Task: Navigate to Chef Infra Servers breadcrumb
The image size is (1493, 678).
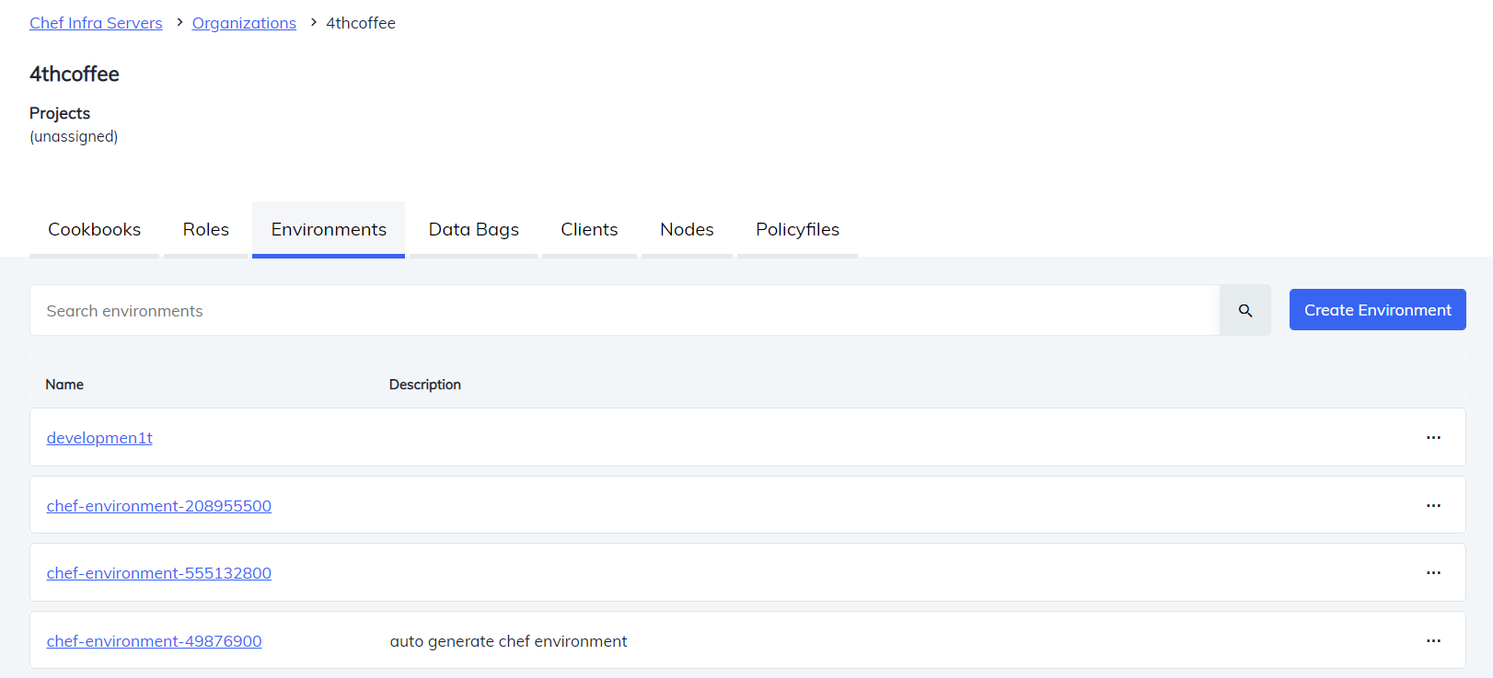Action: 96,23
